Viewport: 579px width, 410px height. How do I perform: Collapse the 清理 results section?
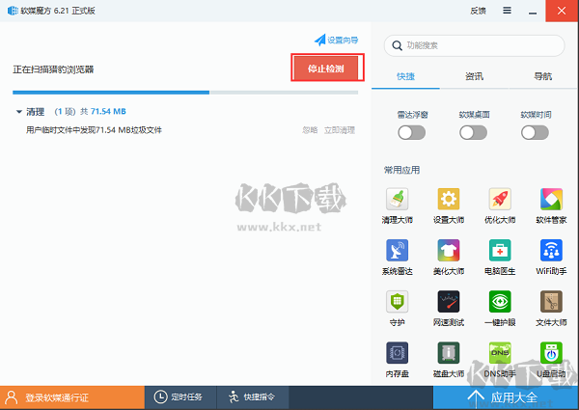click(x=19, y=112)
